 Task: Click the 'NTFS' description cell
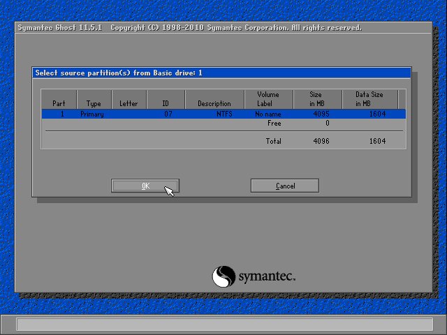[x=224, y=114]
